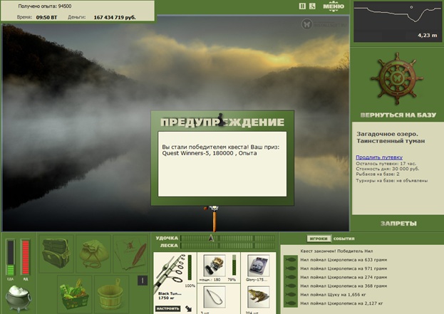Click the wooden bucket icon
The width and height of the screenshot is (444, 314).
tap(110, 294)
